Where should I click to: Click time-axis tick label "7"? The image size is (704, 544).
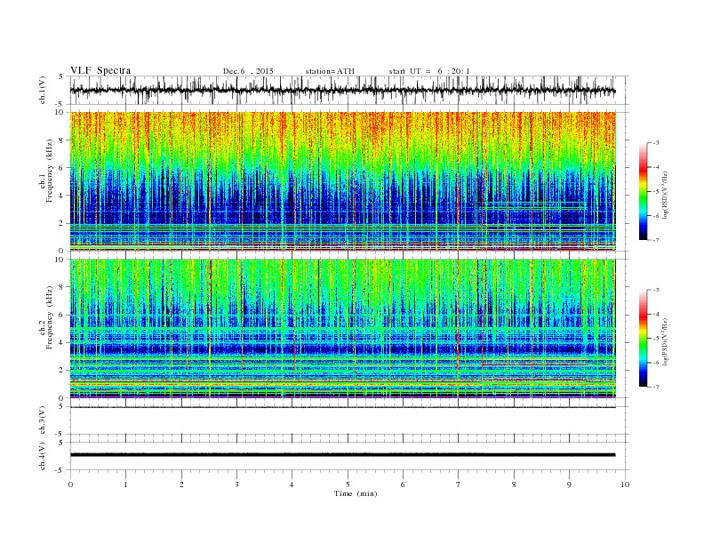click(x=459, y=484)
